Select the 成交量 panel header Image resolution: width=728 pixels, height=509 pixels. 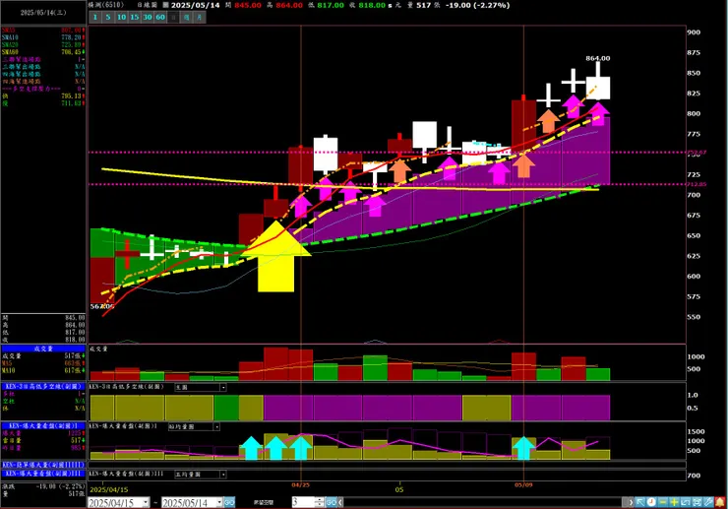tap(43, 349)
